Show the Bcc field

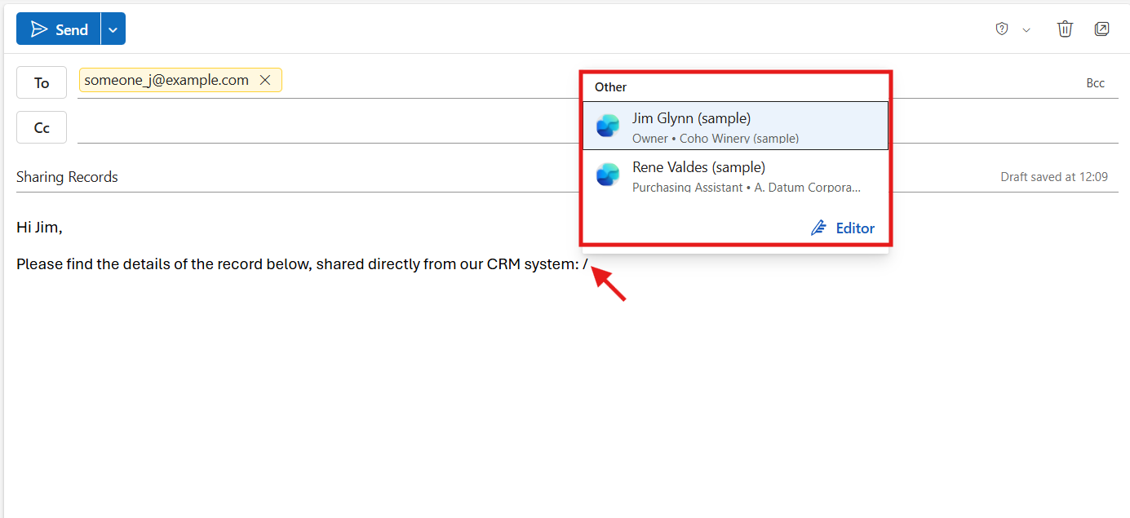1095,83
